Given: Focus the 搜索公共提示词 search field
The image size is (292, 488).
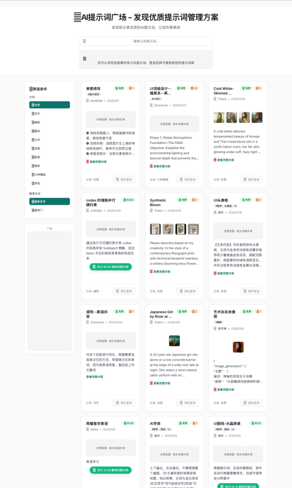Looking at the screenshot, I should click(146, 41).
